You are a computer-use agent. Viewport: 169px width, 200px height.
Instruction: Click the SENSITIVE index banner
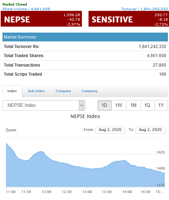pyautogui.click(x=129, y=19)
